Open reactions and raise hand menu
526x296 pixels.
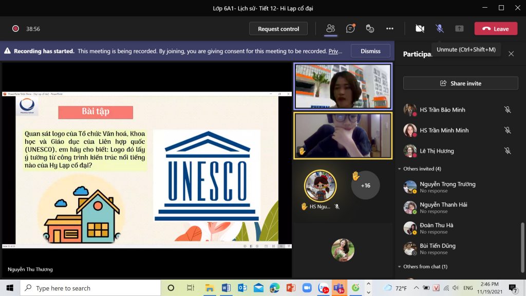click(x=370, y=29)
